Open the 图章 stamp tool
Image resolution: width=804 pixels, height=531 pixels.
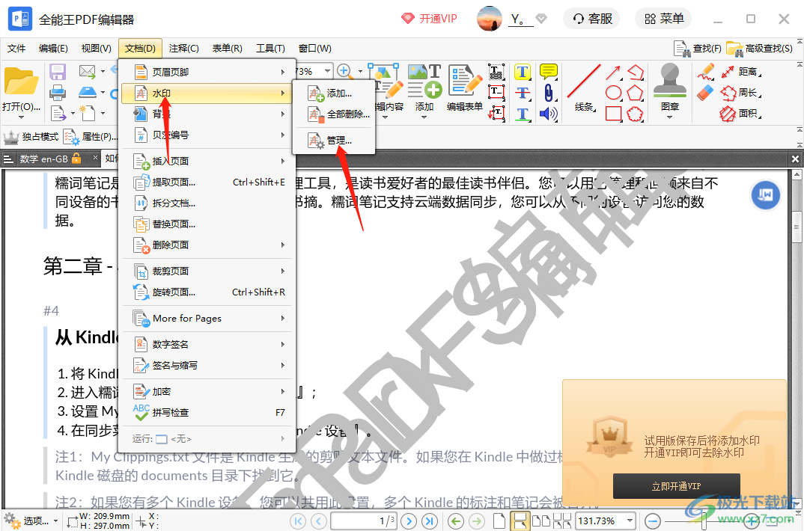670,87
